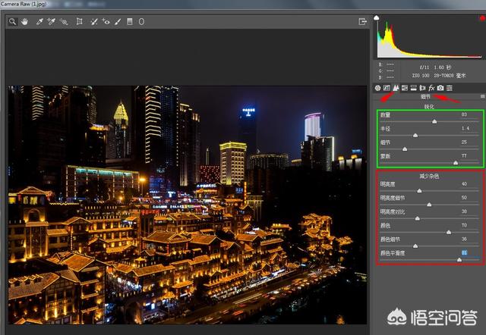Select the White Balance eyedropper tool

pyautogui.click(x=39, y=22)
